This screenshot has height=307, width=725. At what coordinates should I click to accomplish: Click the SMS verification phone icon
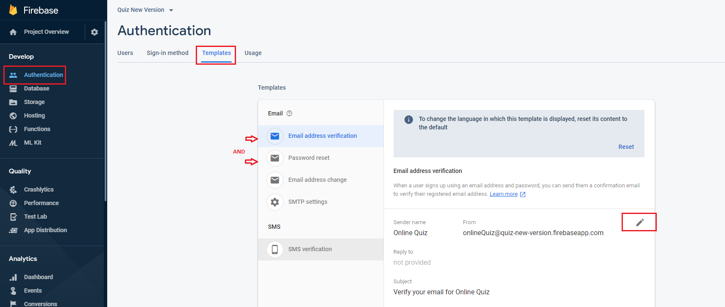tap(275, 249)
